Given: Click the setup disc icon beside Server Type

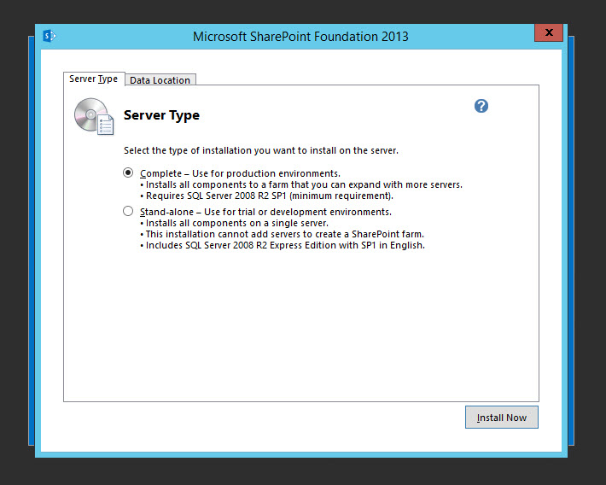Looking at the screenshot, I should (93, 117).
